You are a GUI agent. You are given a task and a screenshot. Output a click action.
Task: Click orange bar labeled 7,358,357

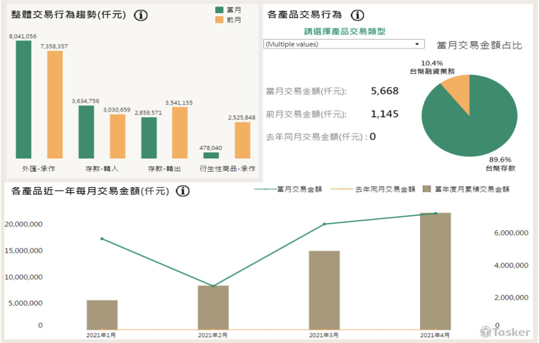55,104
